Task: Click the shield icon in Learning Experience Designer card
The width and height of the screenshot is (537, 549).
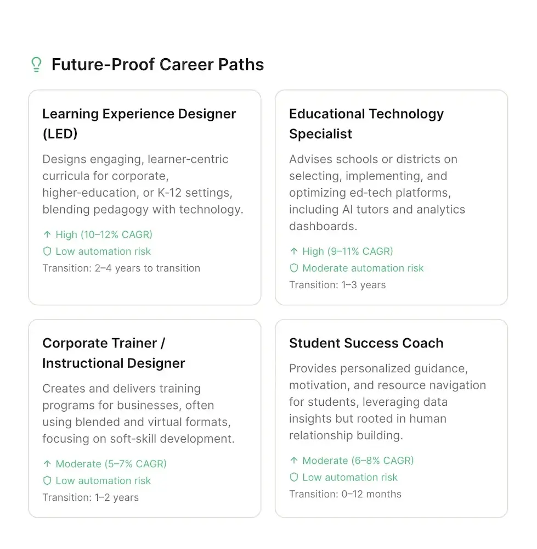Action: [47, 251]
